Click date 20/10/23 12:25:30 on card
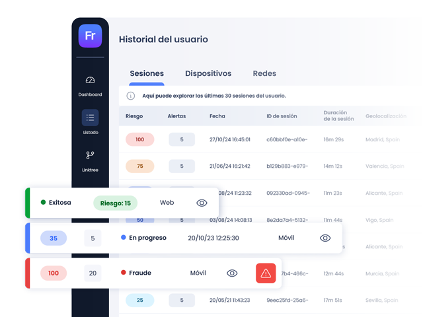423x317 pixels. 213,238
